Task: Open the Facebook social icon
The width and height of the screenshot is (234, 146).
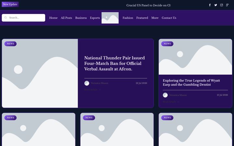Action: (x=210, y=5)
